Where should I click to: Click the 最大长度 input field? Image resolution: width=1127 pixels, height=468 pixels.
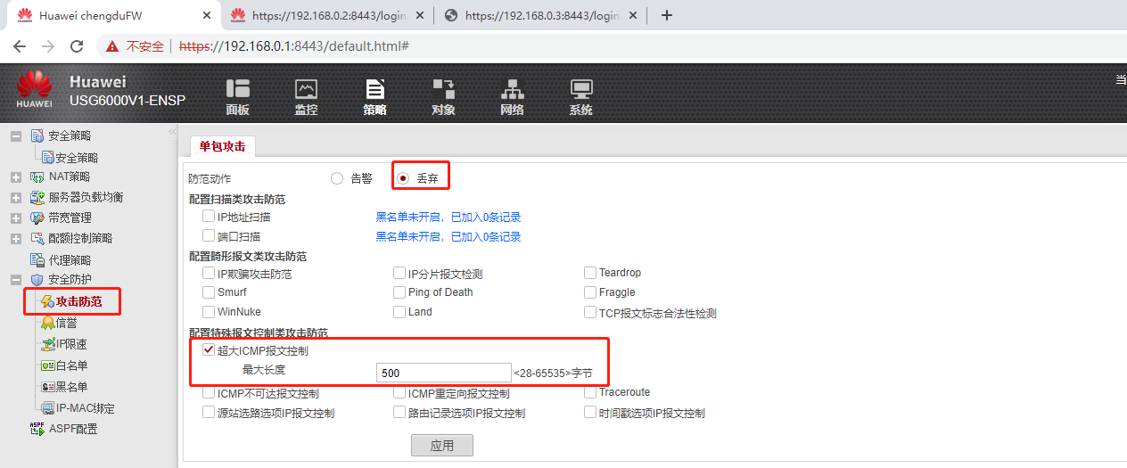(443, 373)
